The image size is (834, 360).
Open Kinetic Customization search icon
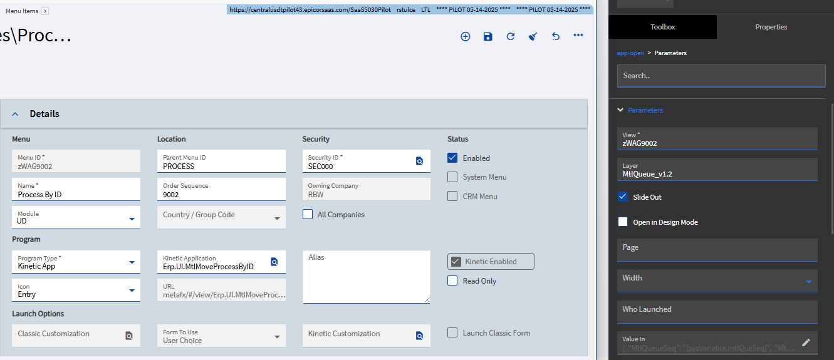click(x=420, y=335)
